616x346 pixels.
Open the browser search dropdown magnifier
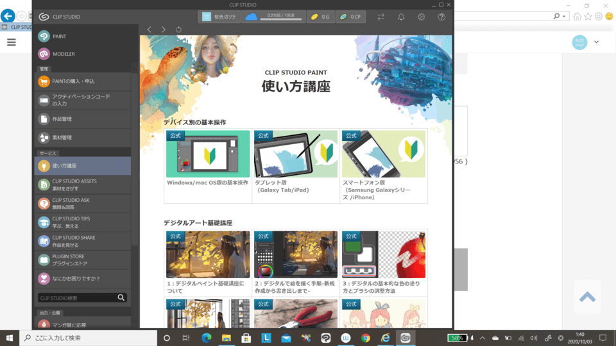(559, 16)
